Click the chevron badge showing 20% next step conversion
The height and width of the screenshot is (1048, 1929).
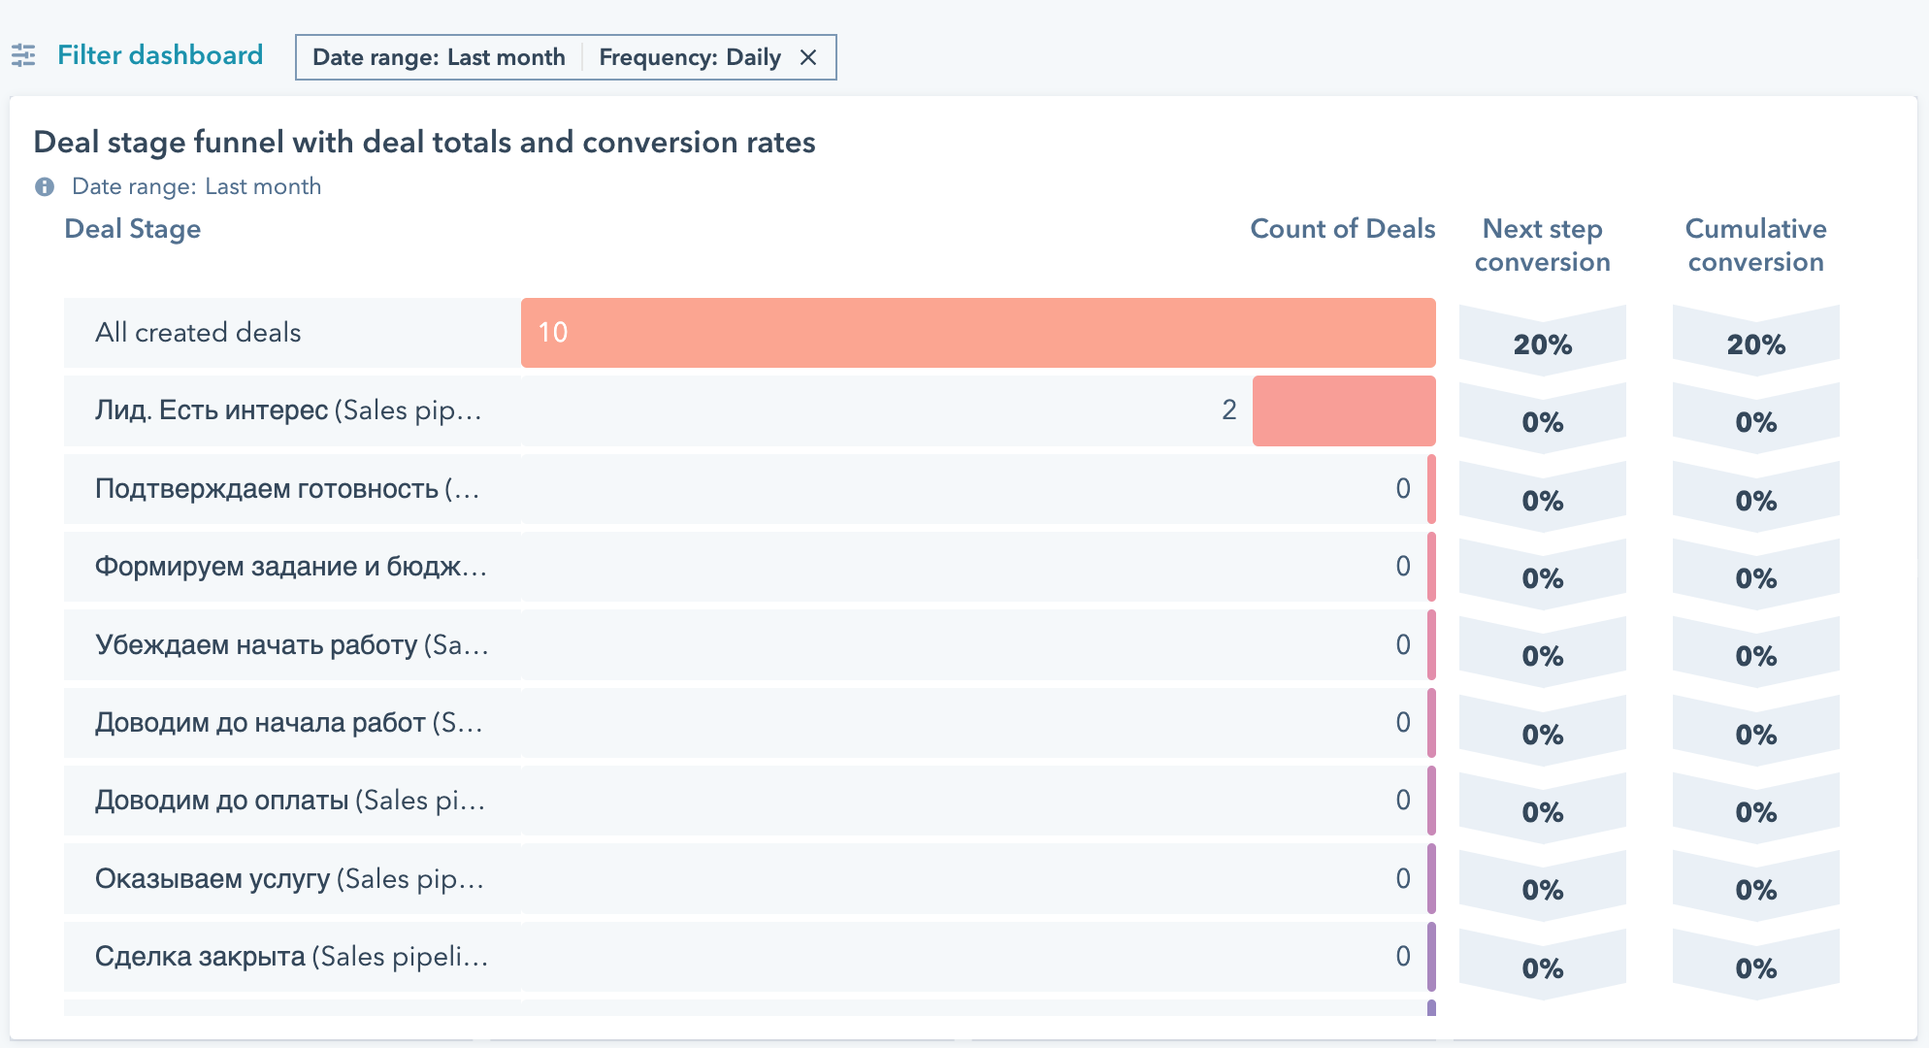coord(1542,343)
